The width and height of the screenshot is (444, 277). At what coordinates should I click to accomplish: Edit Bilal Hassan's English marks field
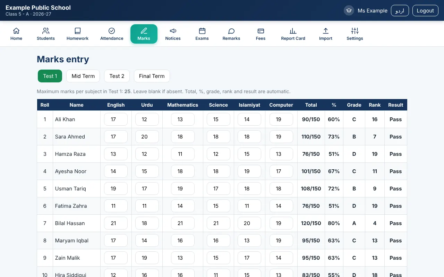[x=116, y=223]
